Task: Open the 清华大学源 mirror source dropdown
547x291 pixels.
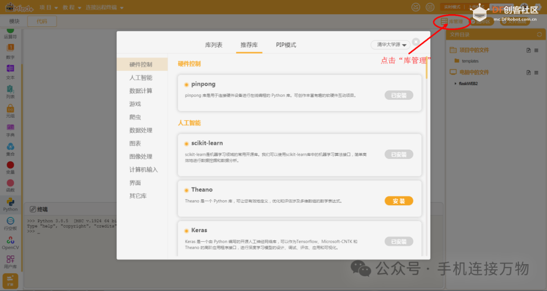Action: (x=390, y=45)
